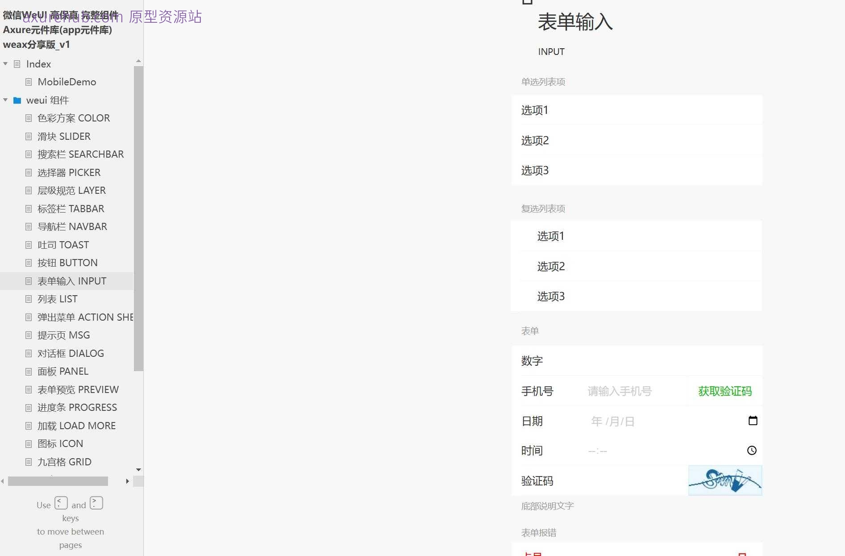
Task: Click the document icon beside MobileDemo
Action: click(x=29, y=82)
